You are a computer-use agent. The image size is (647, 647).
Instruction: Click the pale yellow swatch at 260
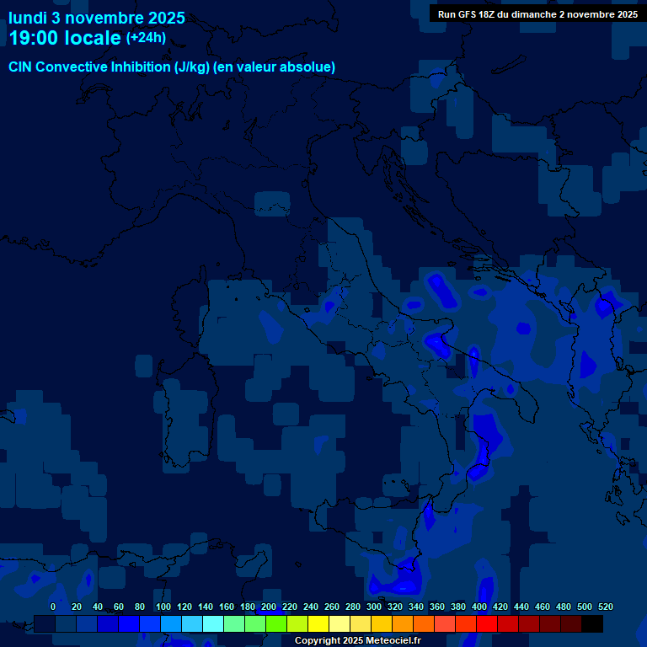(x=340, y=624)
